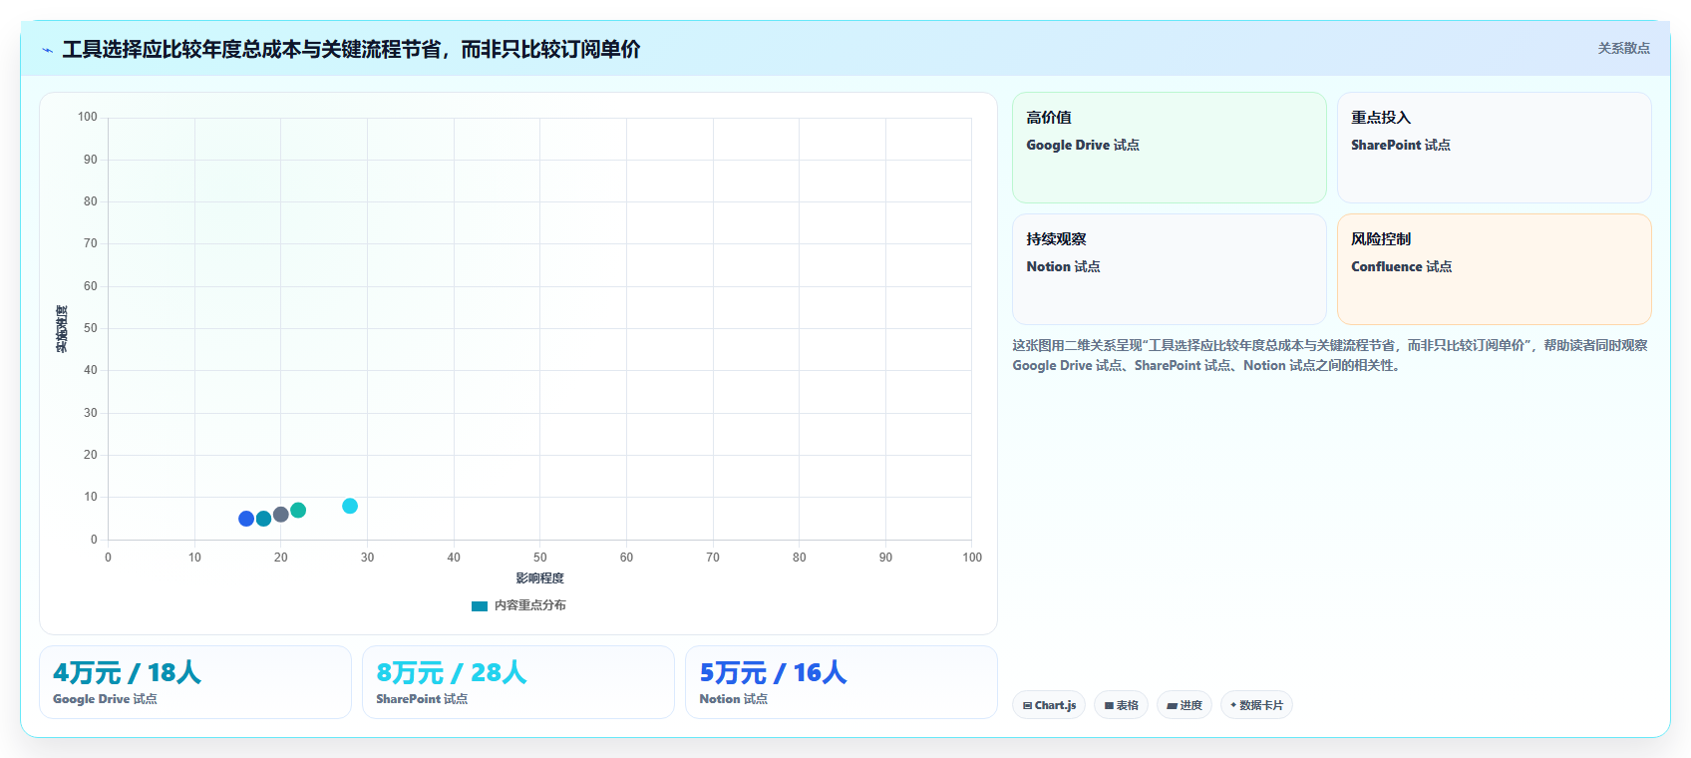Click the chart title heading text
Screen dimensions: 1691x758
351,49
